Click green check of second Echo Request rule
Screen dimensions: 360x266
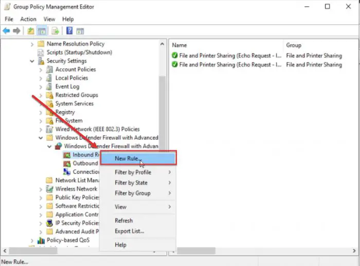175,64
